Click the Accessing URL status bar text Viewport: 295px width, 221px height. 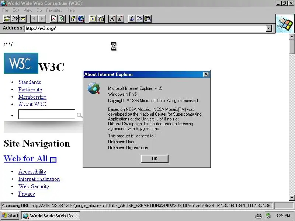click(137, 206)
